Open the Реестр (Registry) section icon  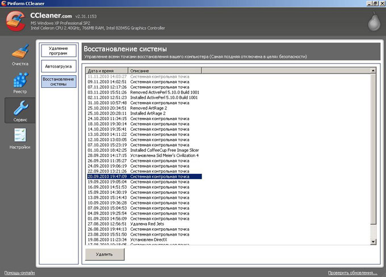20,80
